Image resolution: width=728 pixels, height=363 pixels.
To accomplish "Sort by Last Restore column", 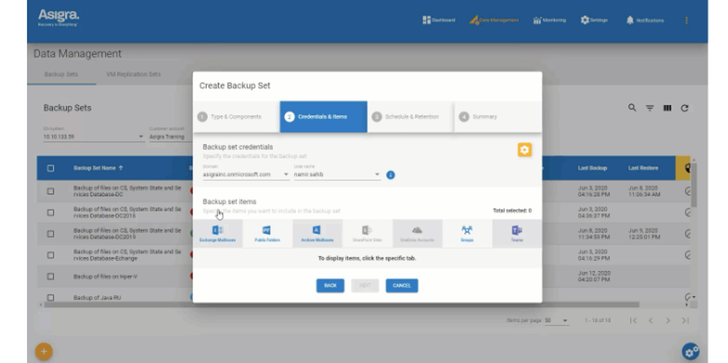I will pos(643,168).
